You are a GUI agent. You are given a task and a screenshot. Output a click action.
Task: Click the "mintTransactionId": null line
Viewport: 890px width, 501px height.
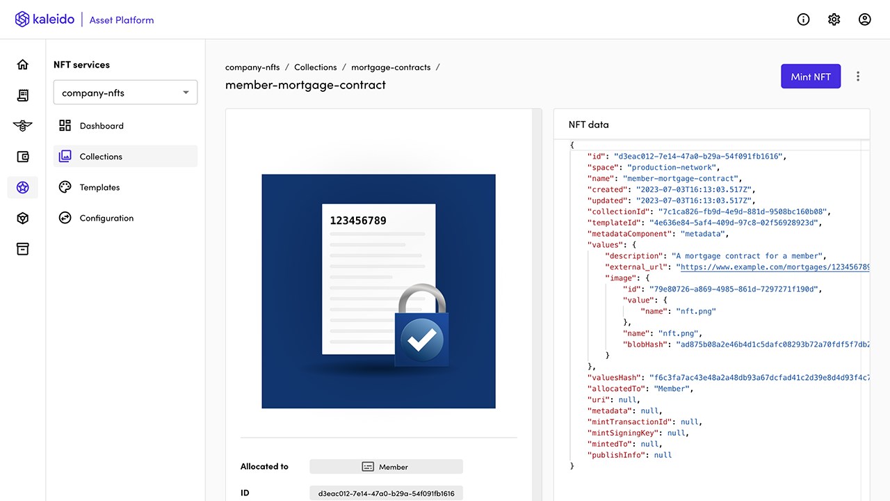[645, 422]
